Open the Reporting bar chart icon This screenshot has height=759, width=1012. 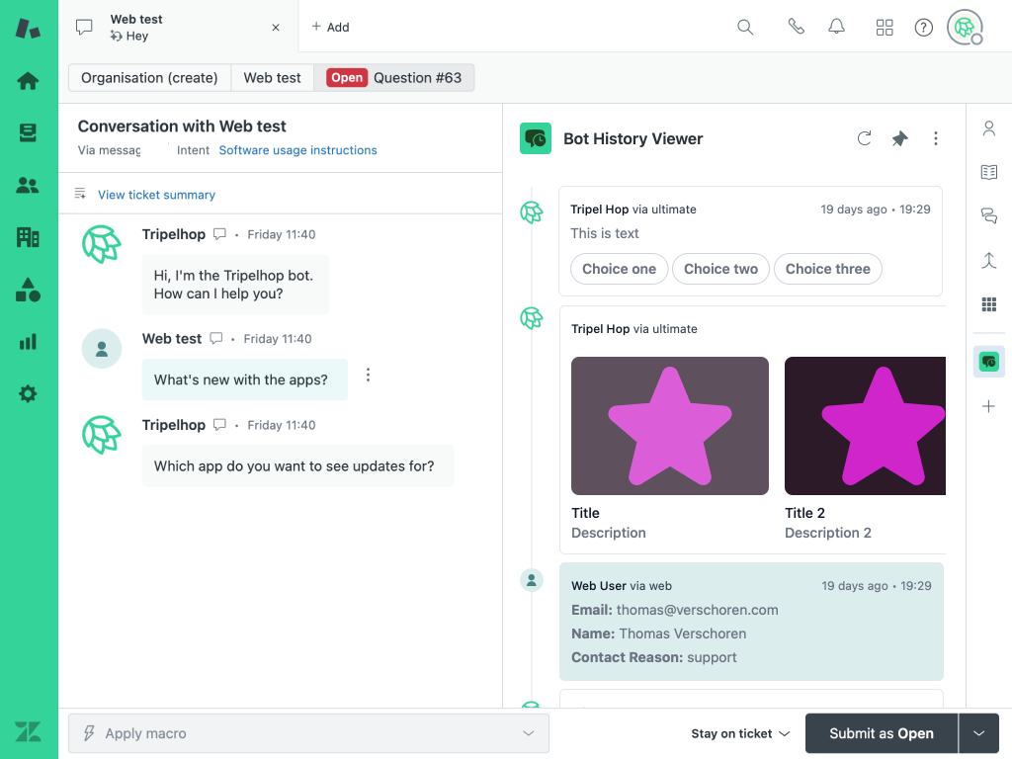(28, 342)
